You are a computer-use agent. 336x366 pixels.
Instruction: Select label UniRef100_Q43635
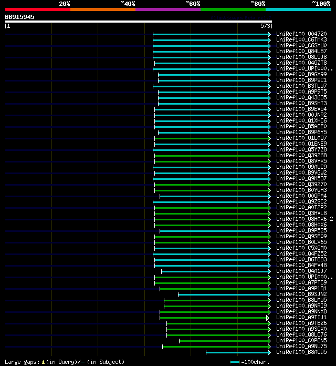click(301, 97)
